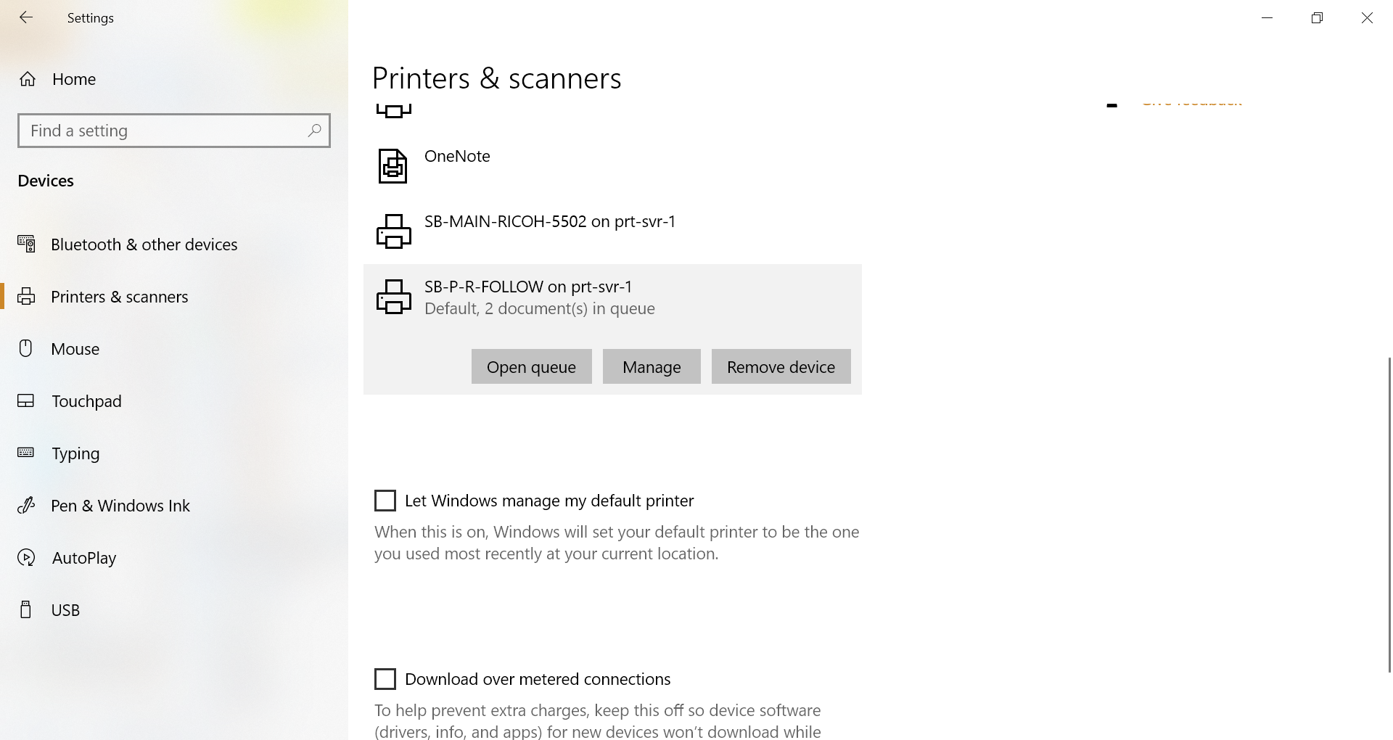This screenshot has height=740, width=1393.
Task: Click the Mouse icon in sidebar
Action: coord(26,349)
